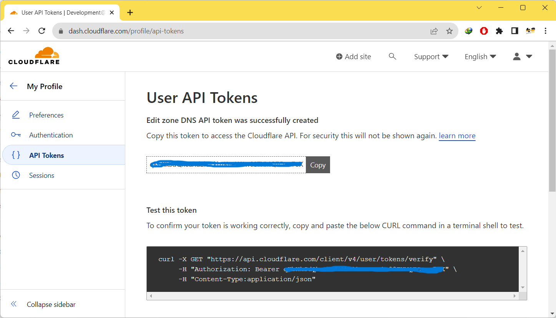Bookmark this page with the star icon

pyautogui.click(x=449, y=31)
